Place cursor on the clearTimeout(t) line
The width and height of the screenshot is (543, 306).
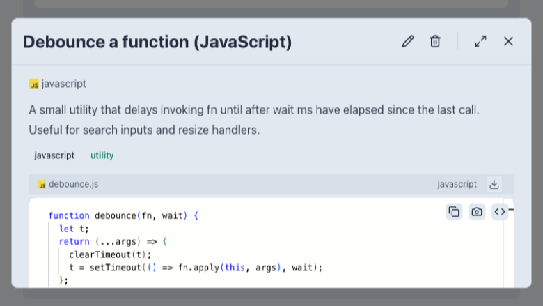pos(110,254)
